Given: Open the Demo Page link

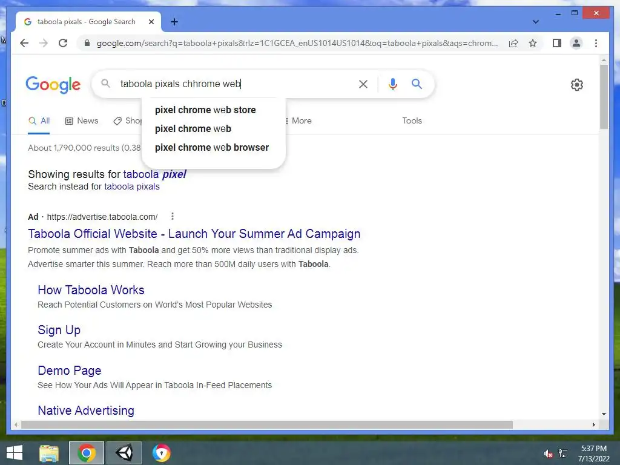Looking at the screenshot, I should [69, 371].
